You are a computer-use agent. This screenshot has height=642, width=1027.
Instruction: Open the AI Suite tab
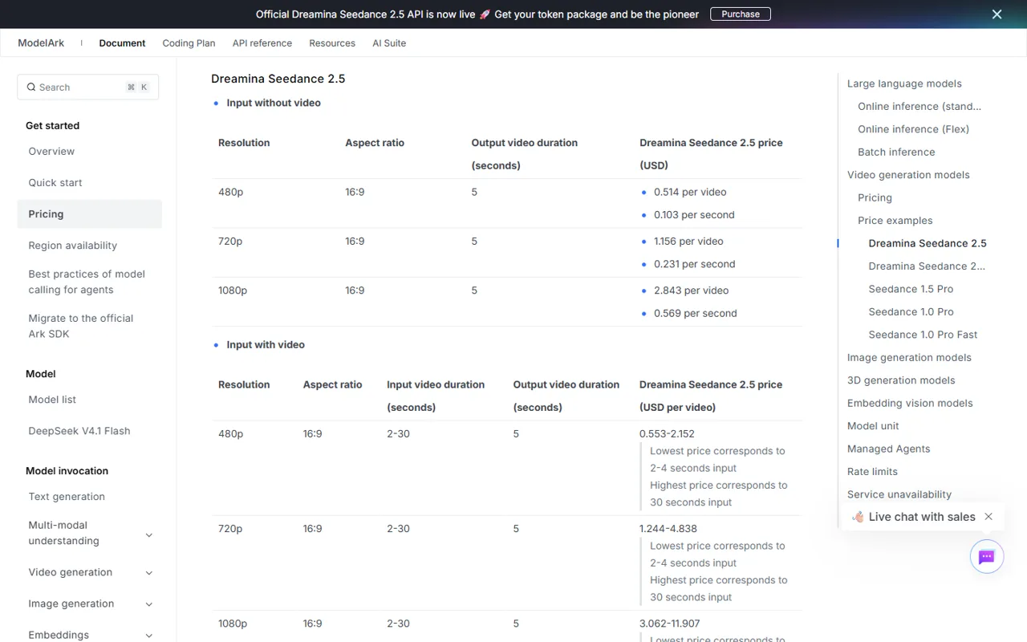click(x=389, y=43)
